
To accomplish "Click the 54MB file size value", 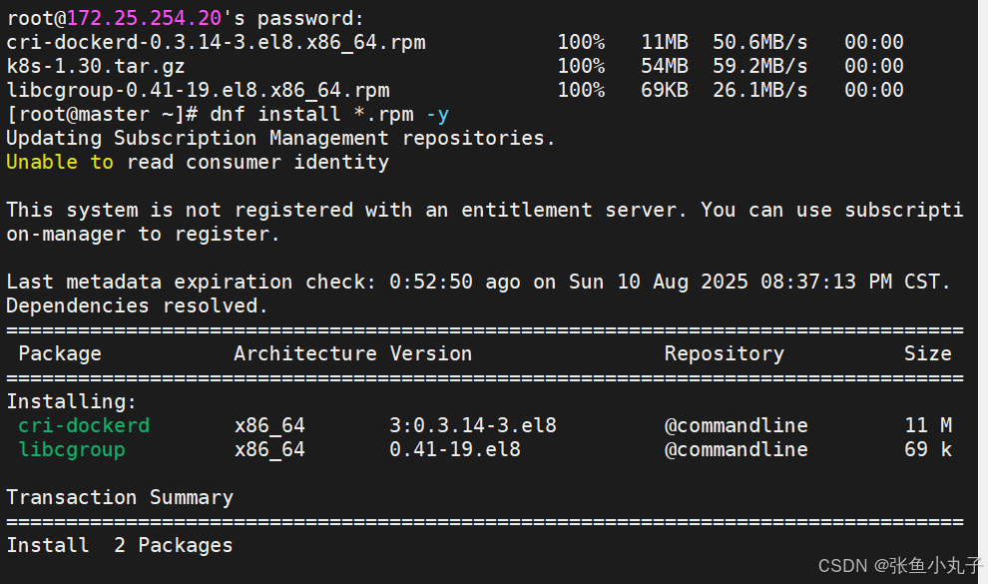I will (x=665, y=66).
